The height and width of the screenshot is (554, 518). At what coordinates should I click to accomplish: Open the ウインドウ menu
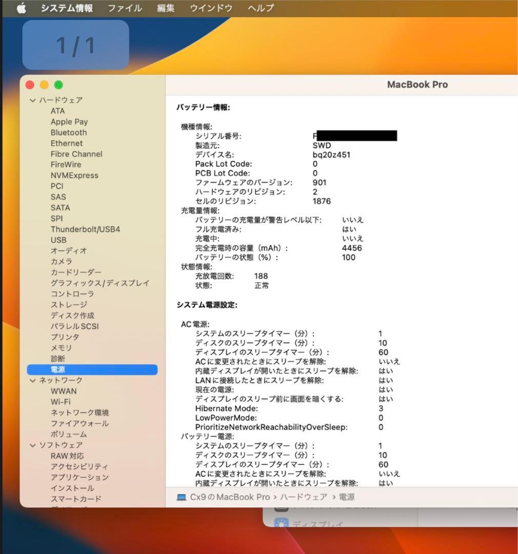pyautogui.click(x=210, y=8)
